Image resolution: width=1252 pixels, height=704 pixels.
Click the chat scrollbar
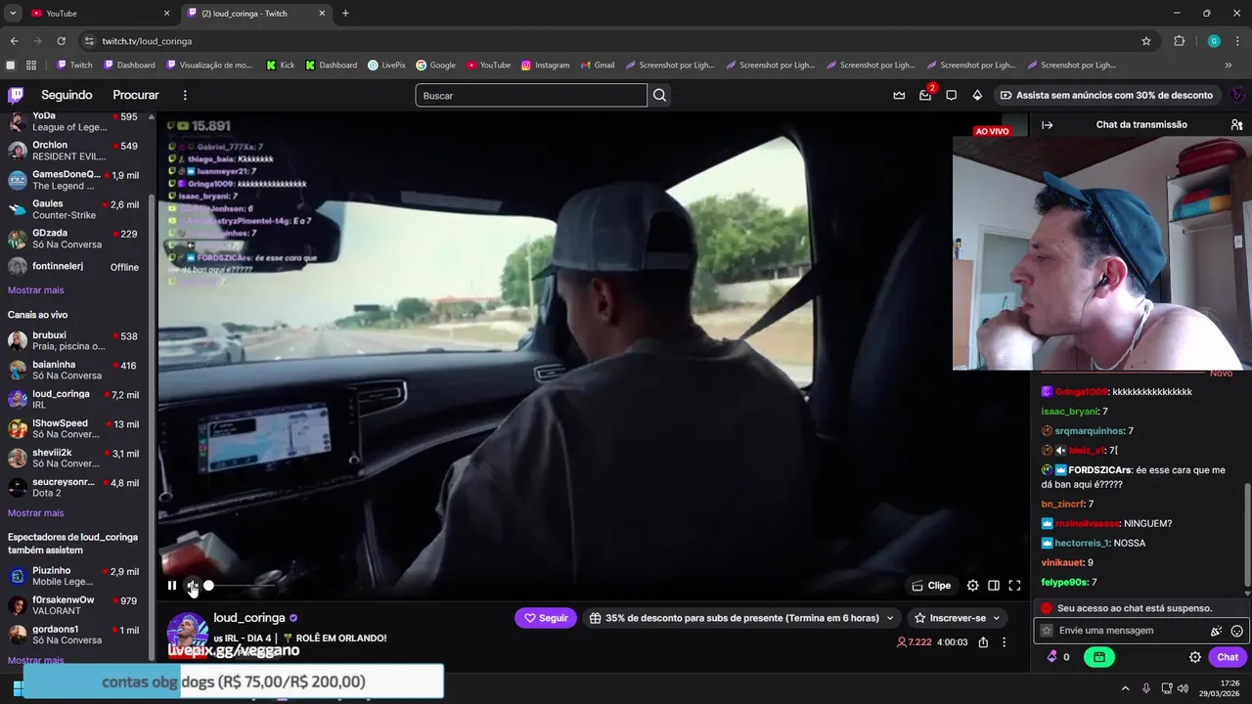point(1247,536)
